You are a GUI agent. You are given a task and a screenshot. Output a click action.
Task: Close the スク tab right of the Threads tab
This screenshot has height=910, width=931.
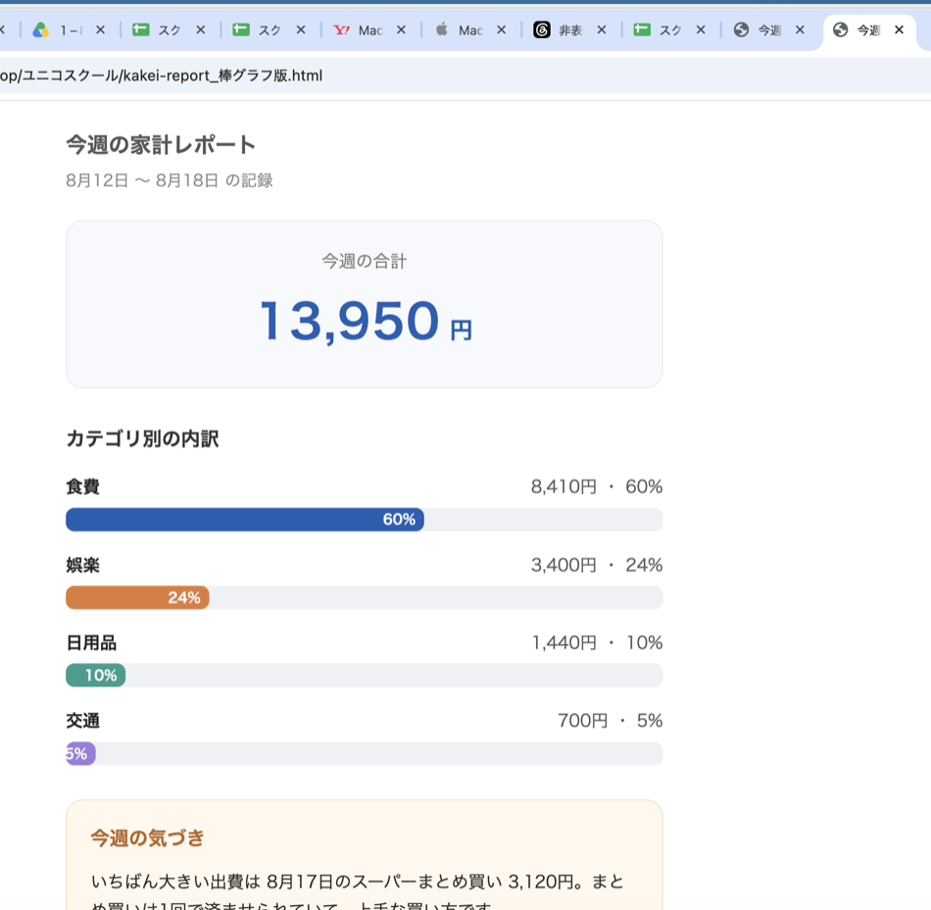tap(702, 29)
